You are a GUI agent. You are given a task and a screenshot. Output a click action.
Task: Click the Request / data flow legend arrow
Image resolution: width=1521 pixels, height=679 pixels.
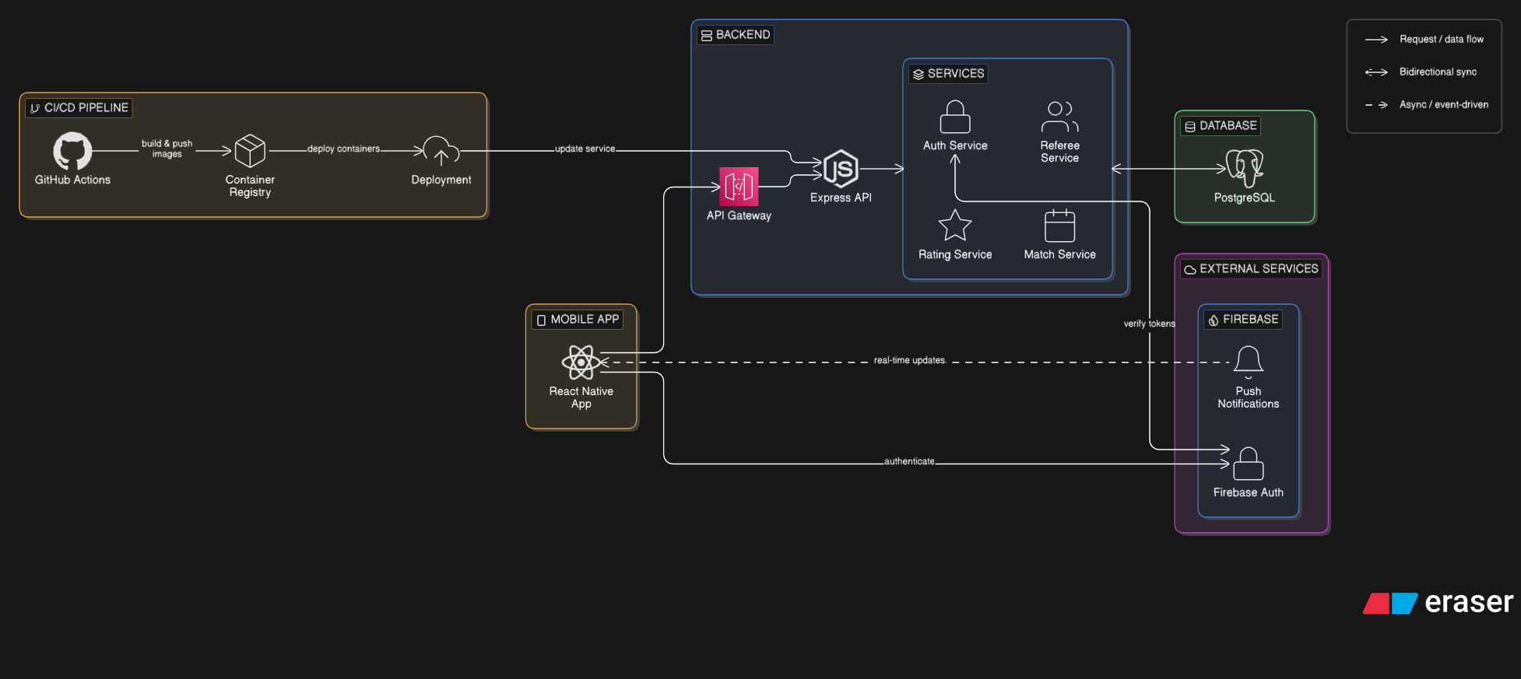point(1376,40)
